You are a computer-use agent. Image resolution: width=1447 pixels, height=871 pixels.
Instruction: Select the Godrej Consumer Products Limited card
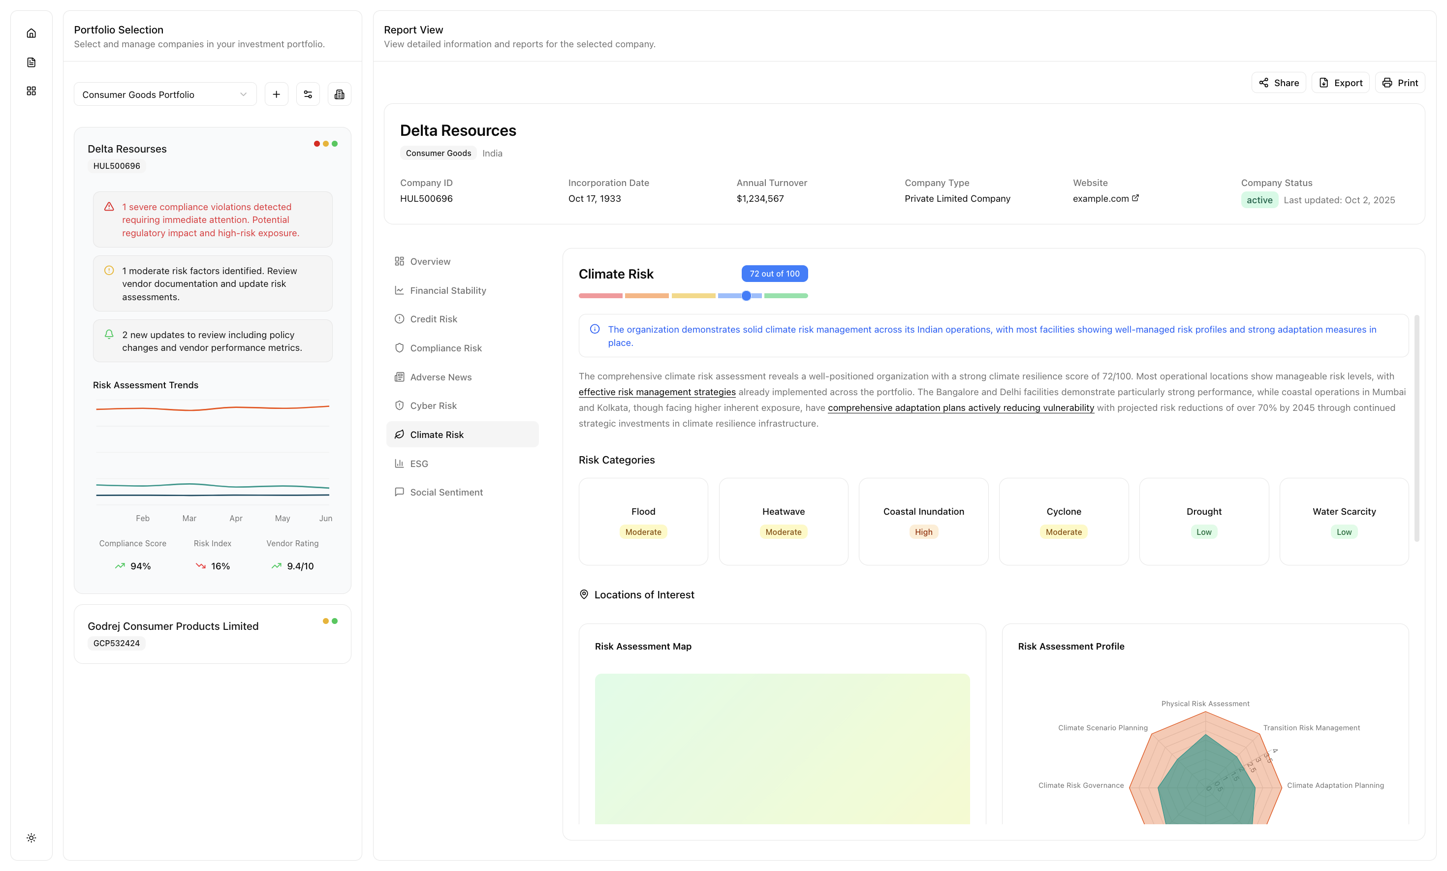(213, 634)
